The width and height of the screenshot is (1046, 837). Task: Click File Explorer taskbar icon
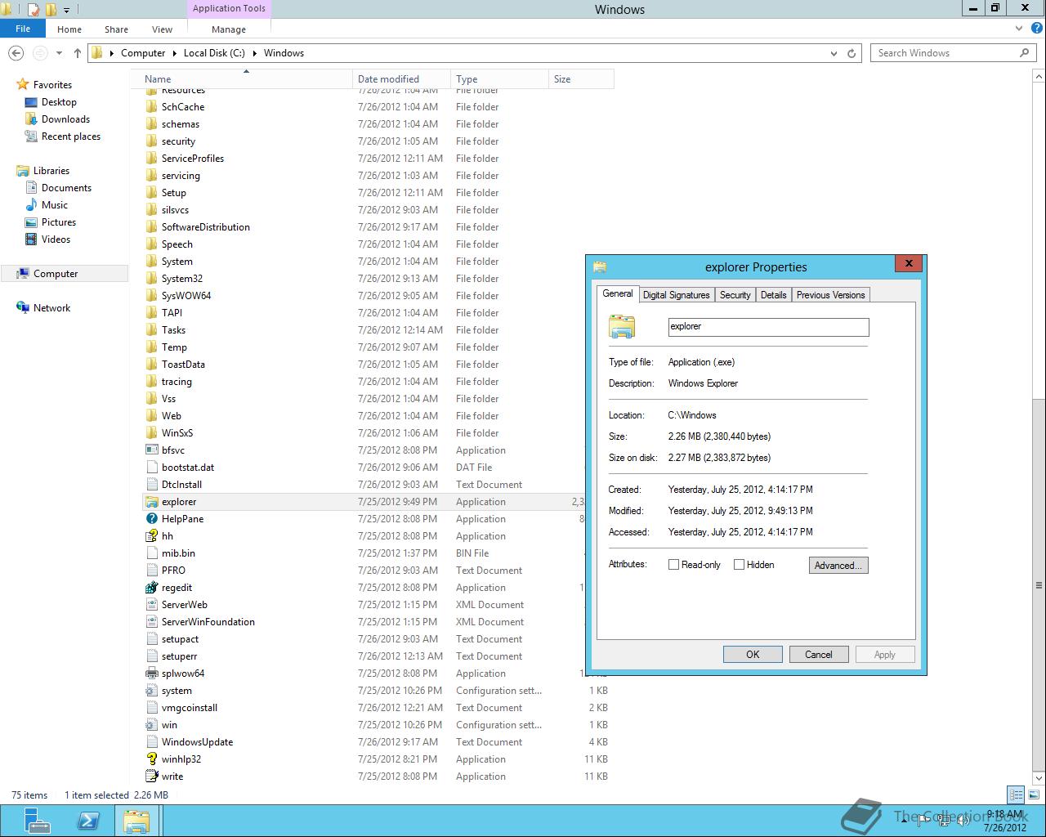coord(136,821)
